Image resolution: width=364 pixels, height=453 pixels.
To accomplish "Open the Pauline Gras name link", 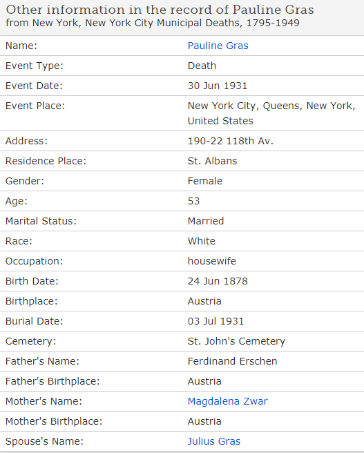I will coord(218,46).
